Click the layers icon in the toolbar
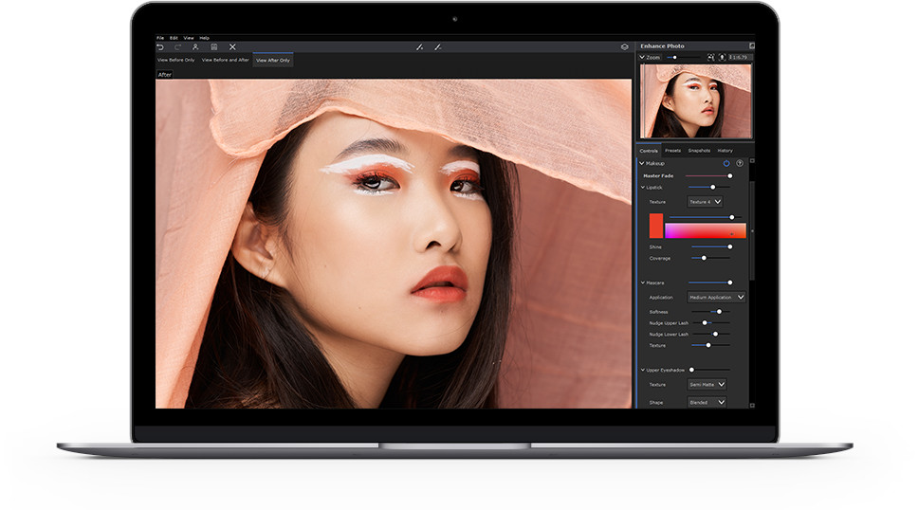The width and height of the screenshot is (918, 510). (x=625, y=46)
